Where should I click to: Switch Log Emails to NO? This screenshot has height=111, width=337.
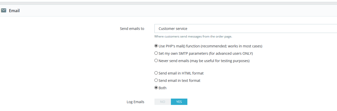pyautogui.click(x=163, y=102)
